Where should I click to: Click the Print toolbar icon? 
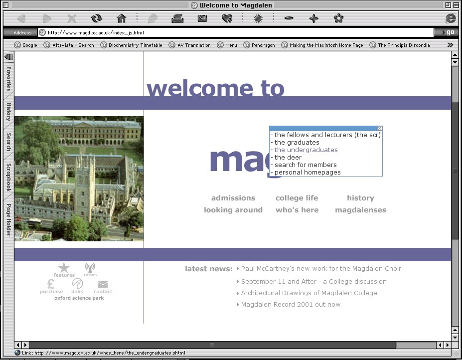[x=177, y=18]
